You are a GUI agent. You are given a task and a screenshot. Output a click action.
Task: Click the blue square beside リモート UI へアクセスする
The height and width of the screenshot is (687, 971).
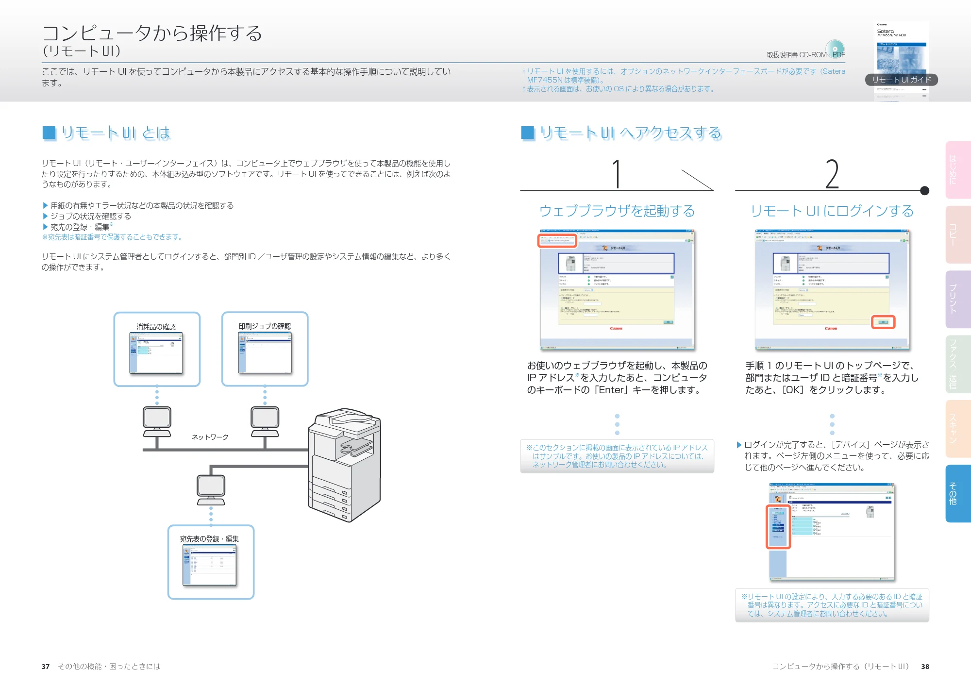point(527,133)
